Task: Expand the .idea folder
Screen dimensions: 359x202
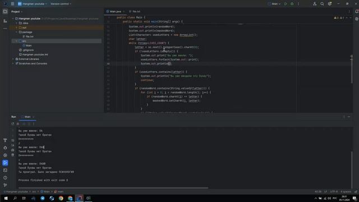Action: (x=16, y=23)
